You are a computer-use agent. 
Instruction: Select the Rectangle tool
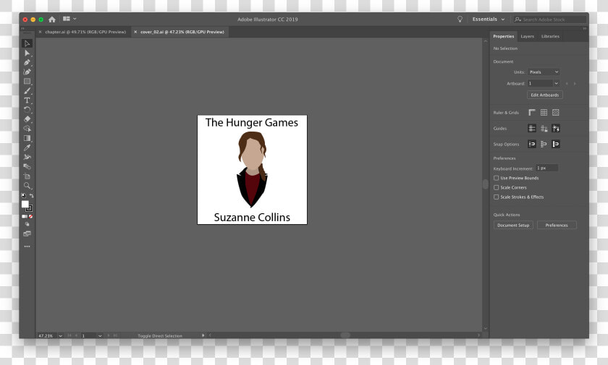click(27, 81)
